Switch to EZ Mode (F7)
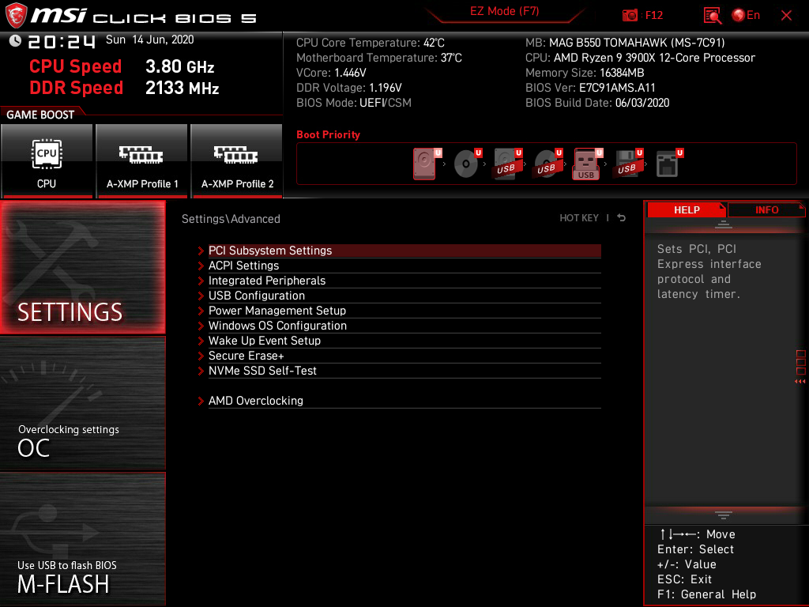The image size is (809, 607). coord(505,11)
